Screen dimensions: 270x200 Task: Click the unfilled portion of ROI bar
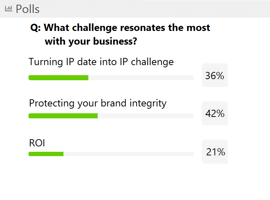pyautogui.click(x=129, y=154)
